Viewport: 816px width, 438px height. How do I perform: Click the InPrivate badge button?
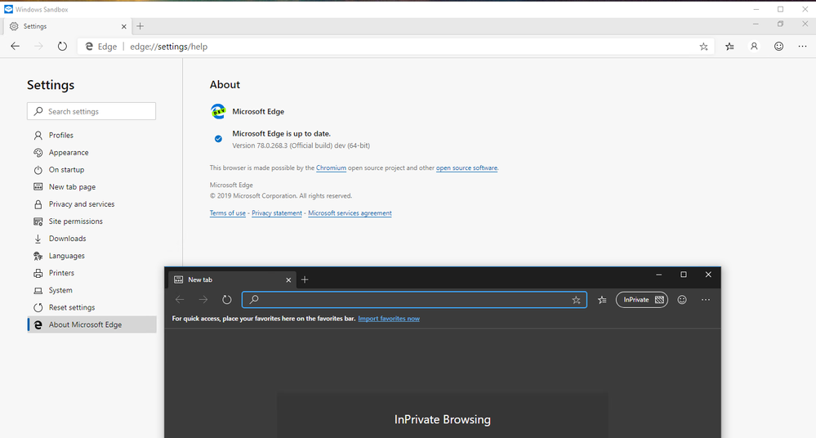642,299
